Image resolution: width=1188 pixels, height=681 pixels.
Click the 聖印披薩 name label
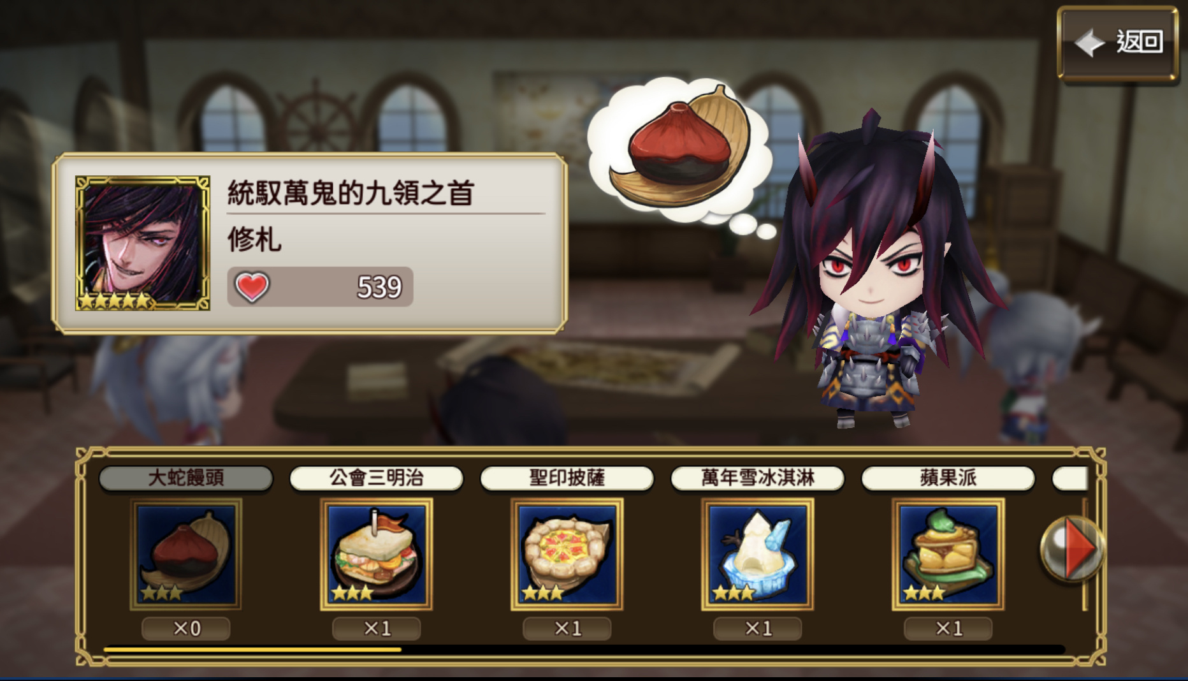[x=567, y=478]
